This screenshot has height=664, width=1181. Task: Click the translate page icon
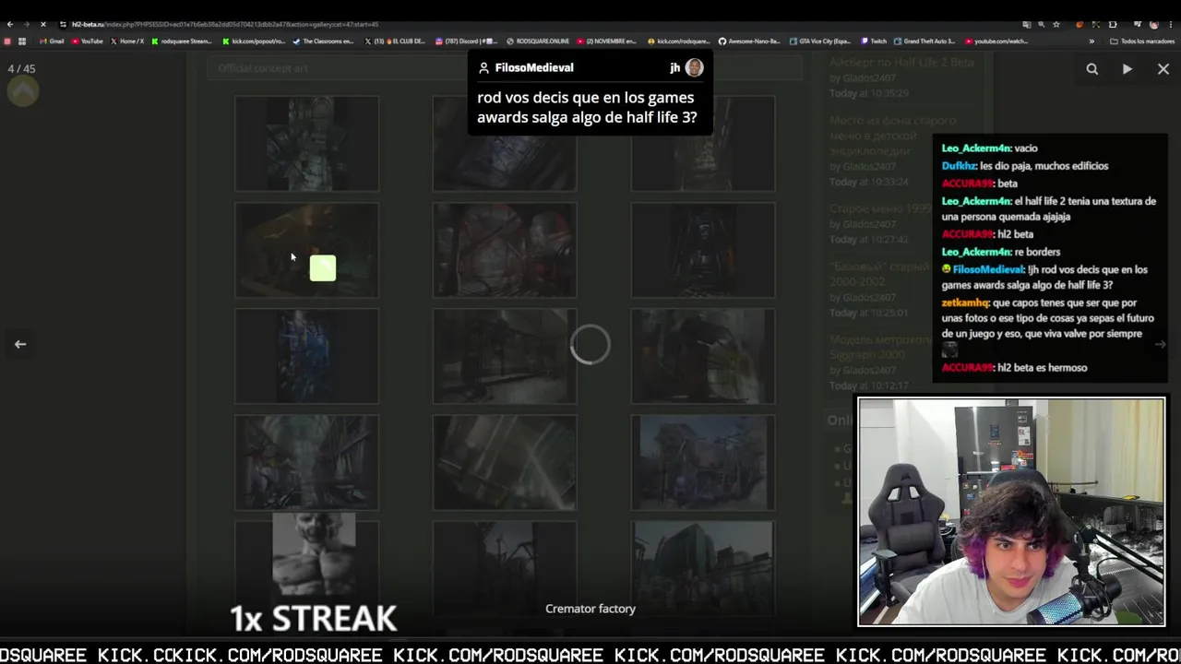pos(1027,25)
